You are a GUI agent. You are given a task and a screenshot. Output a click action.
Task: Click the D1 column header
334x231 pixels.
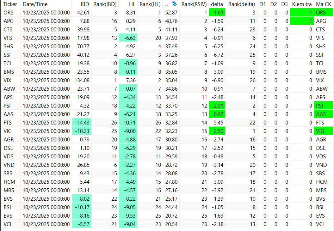coord(262,4)
